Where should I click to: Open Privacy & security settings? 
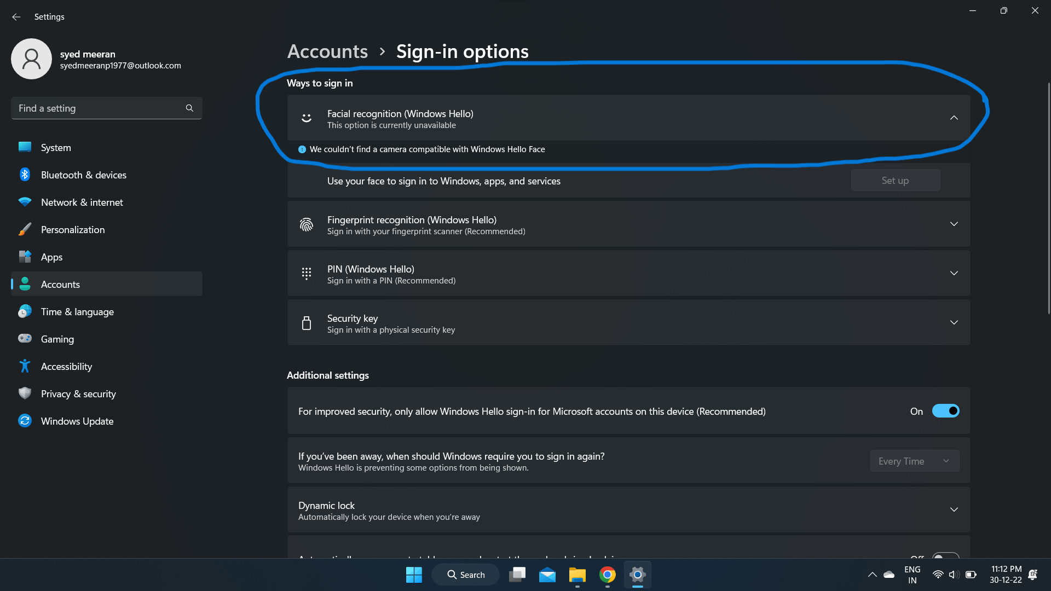point(78,394)
